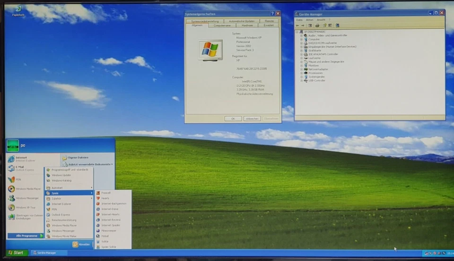
Task: Expand the Computer node in device tree
Action: 301,39
